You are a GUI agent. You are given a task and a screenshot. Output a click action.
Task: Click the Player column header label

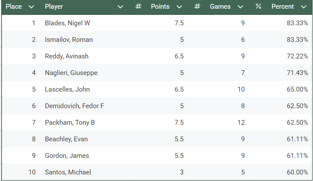coord(54,7)
